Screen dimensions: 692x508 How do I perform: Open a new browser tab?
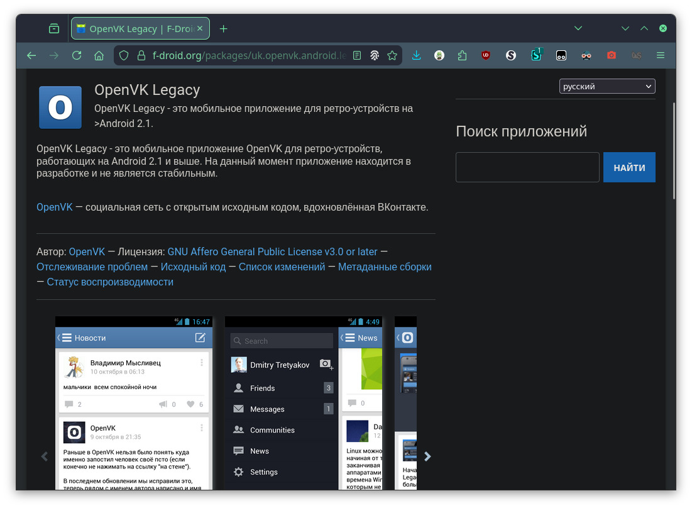tap(223, 29)
